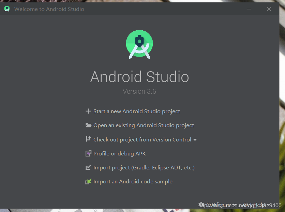Import project from Gradle or Eclipse ADT
The image size is (285, 212).
144,167
